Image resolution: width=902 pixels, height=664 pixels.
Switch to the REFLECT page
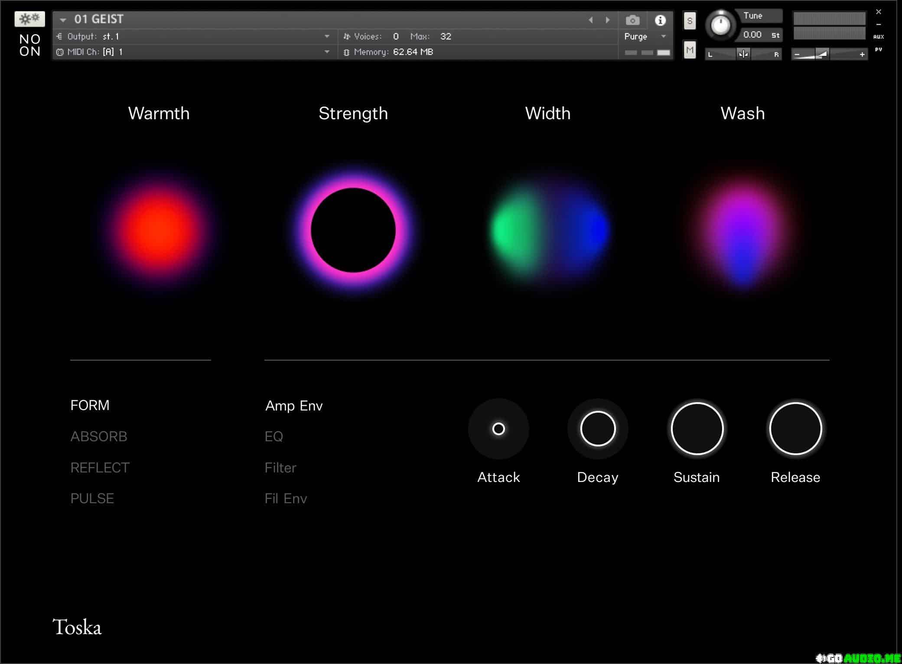pos(100,468)
